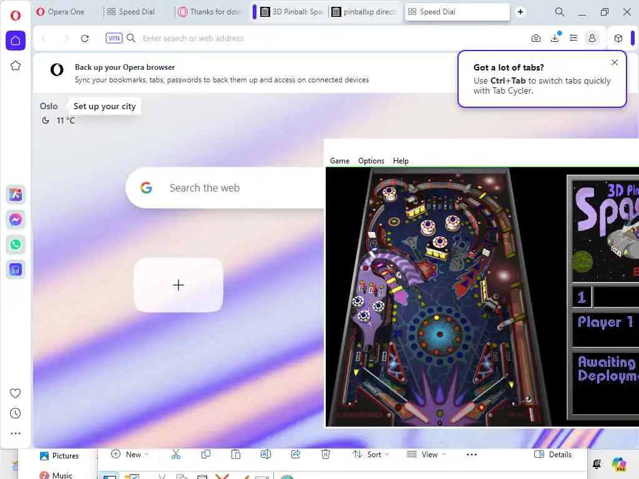Image resolution: width=639 pixels, height=479 pixels.
Task: Click the Delete trash icon in Explorer
Action: [x=326, y=455]
